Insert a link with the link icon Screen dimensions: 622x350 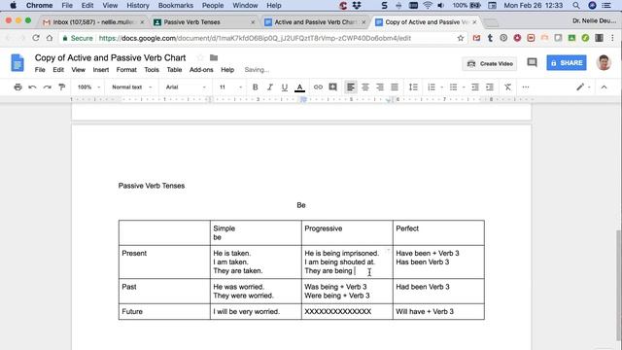click(318, 87)
